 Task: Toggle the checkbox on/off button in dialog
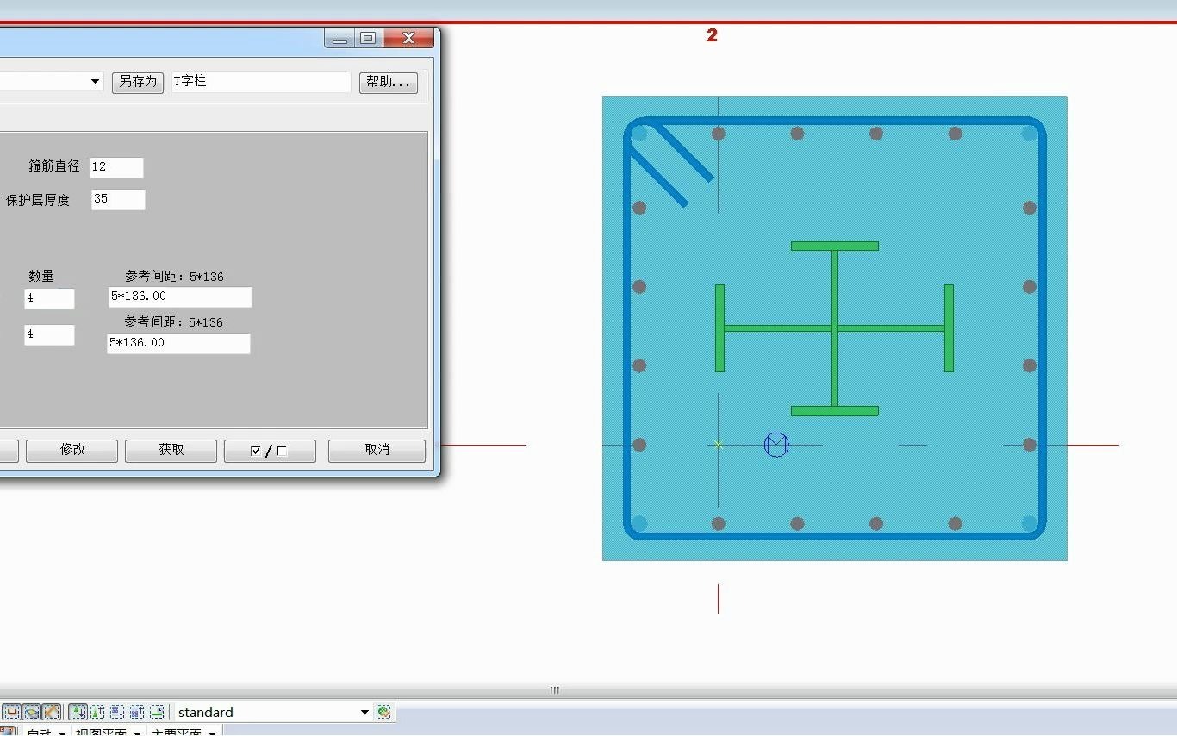click(x=270, y=450)
